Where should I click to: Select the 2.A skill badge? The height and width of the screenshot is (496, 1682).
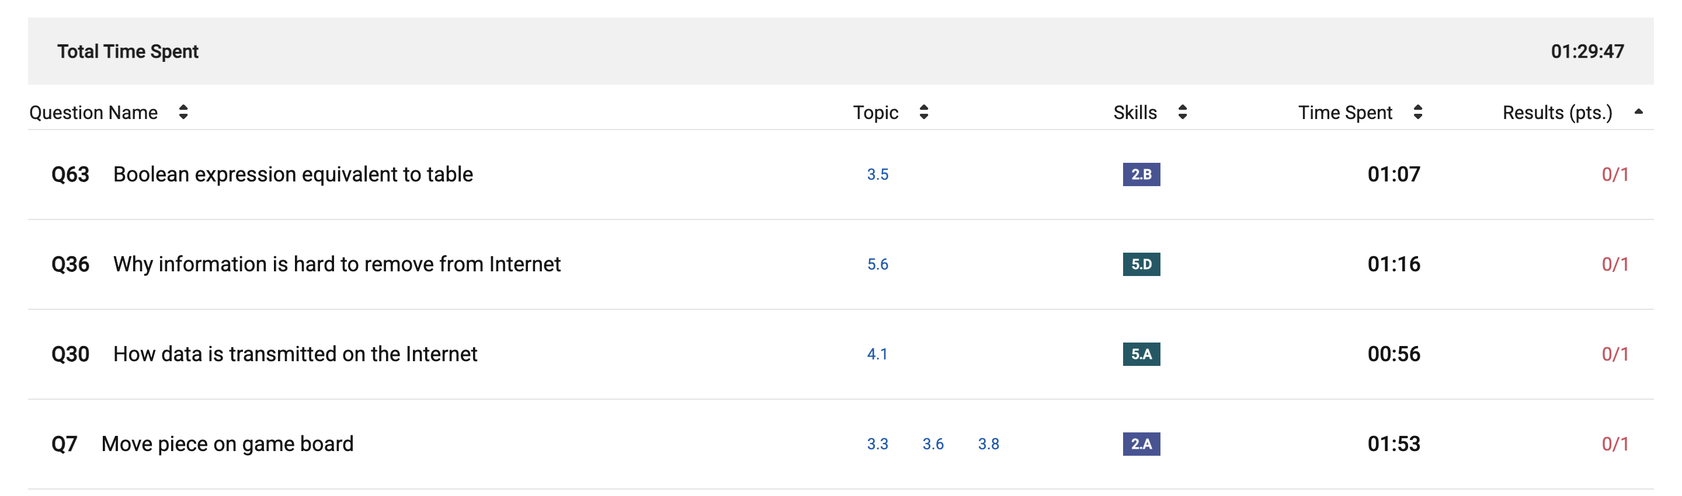coord(1141,444)
